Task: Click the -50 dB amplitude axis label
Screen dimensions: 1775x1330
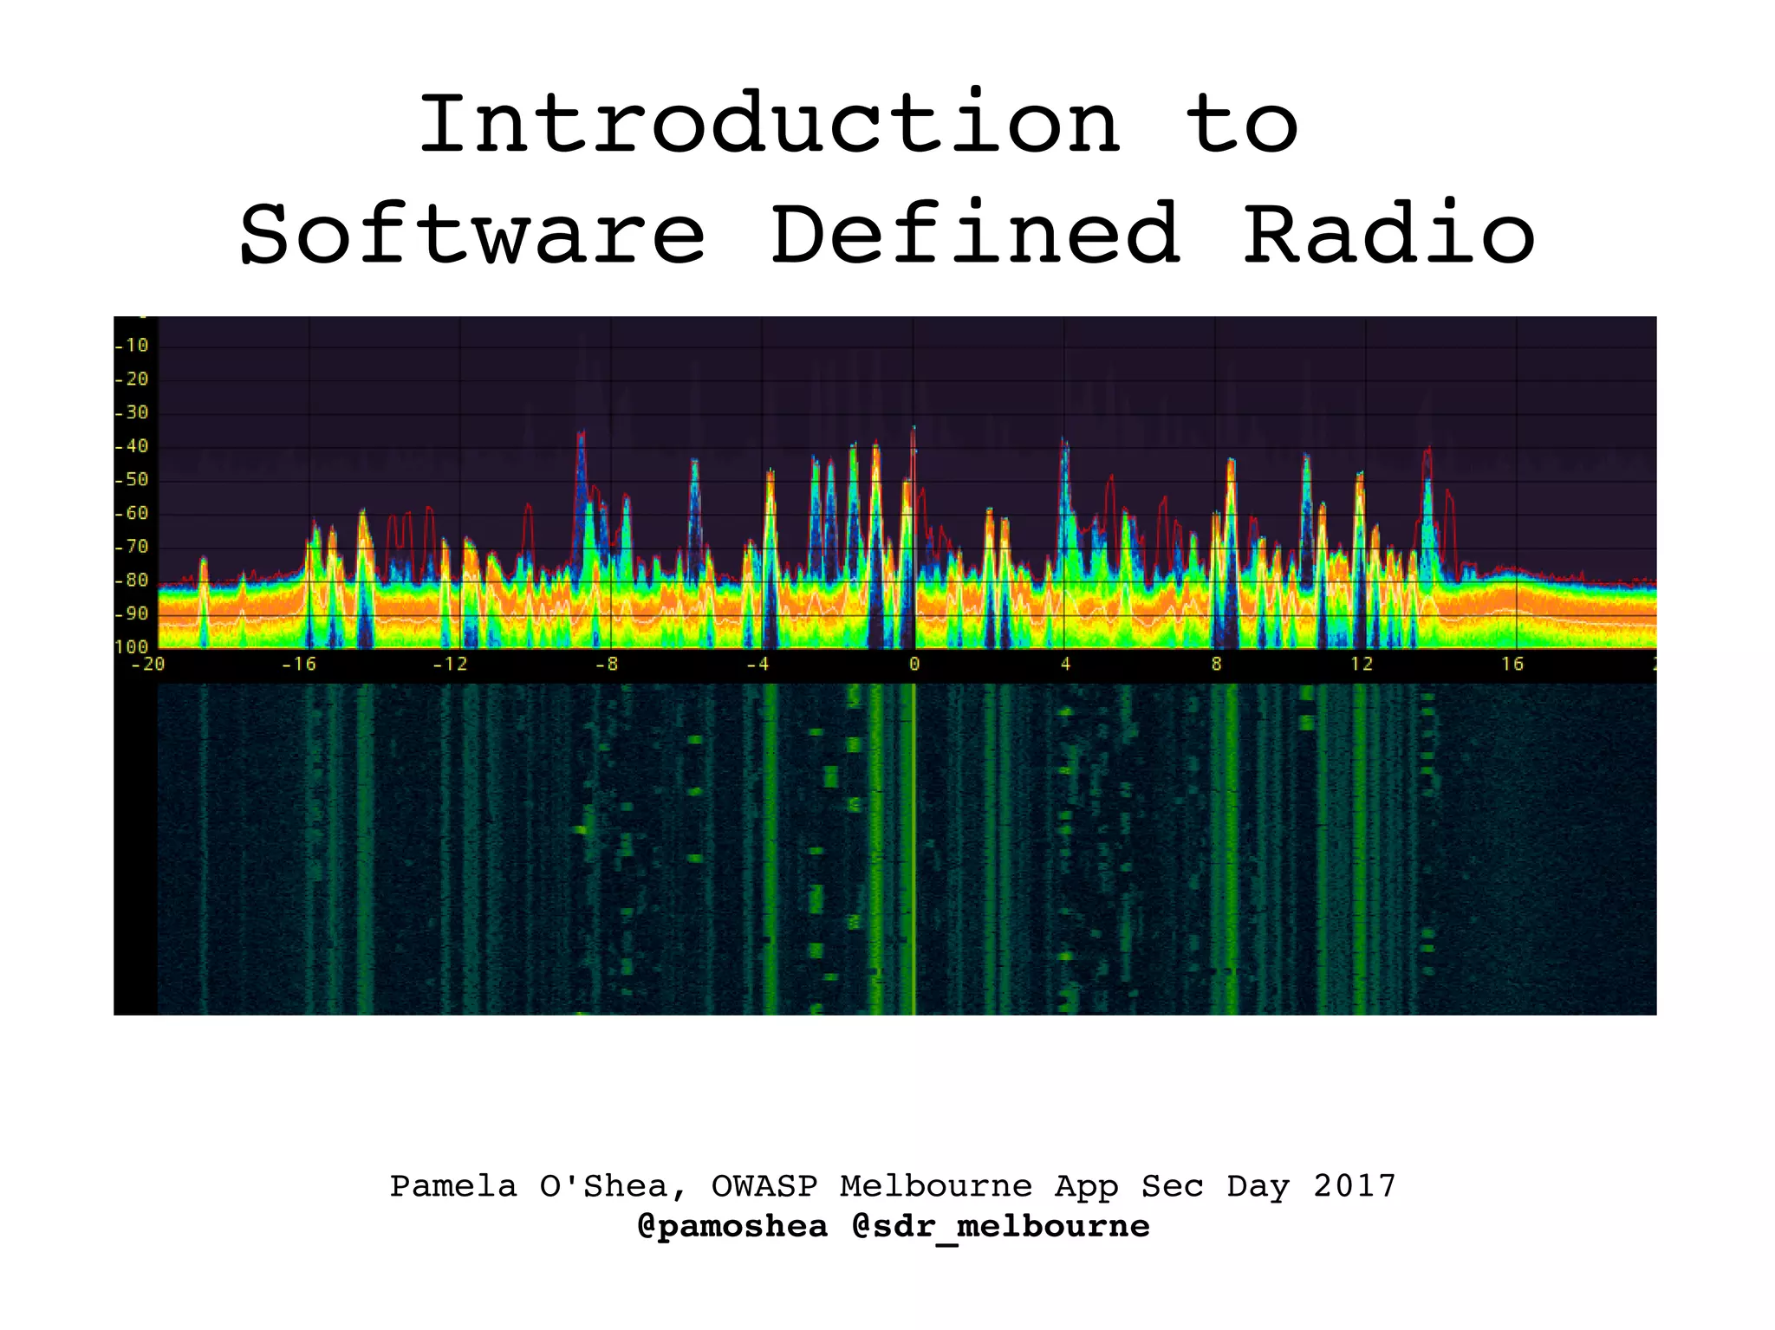Action: tap(132, 480)
